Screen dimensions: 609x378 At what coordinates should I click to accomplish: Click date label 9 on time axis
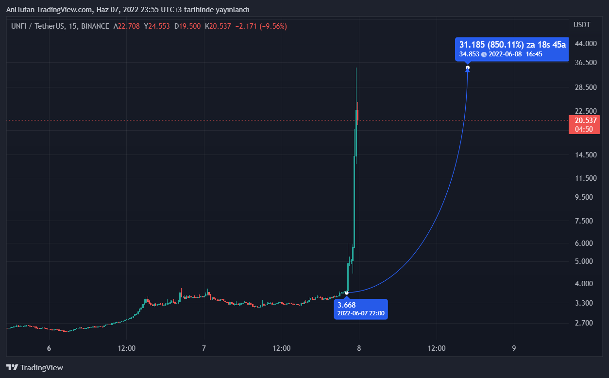pyautogui.click(x=514, y=348)
